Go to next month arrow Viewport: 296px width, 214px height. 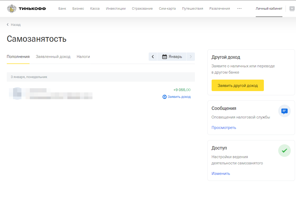pyautogui.click(x=191, y=57)
